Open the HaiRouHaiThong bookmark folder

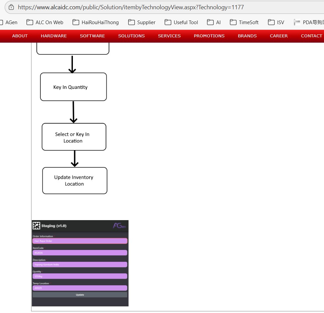click(x=96, y=22)
